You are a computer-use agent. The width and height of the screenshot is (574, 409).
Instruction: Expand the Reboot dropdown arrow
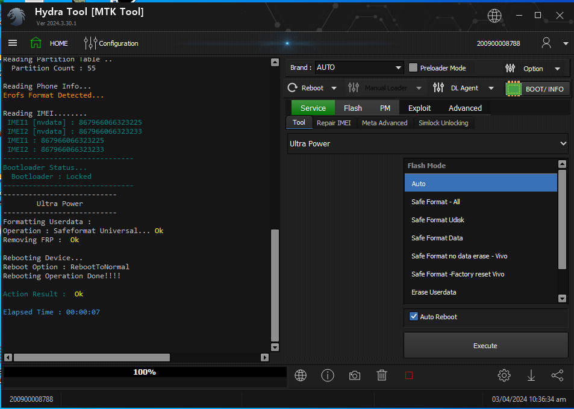click(x=334, y=88)
